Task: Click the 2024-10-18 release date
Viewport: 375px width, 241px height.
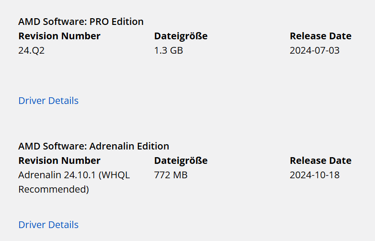Action: [x=315, y=175]
